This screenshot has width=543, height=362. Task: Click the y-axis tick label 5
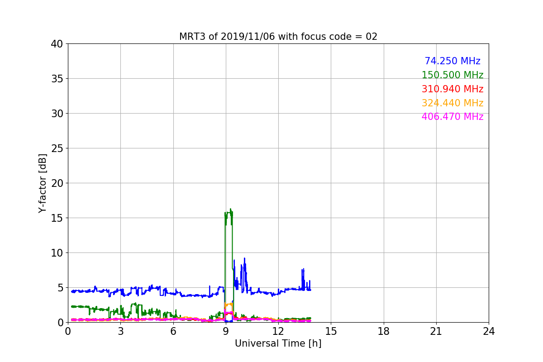[x=61, y=288]
